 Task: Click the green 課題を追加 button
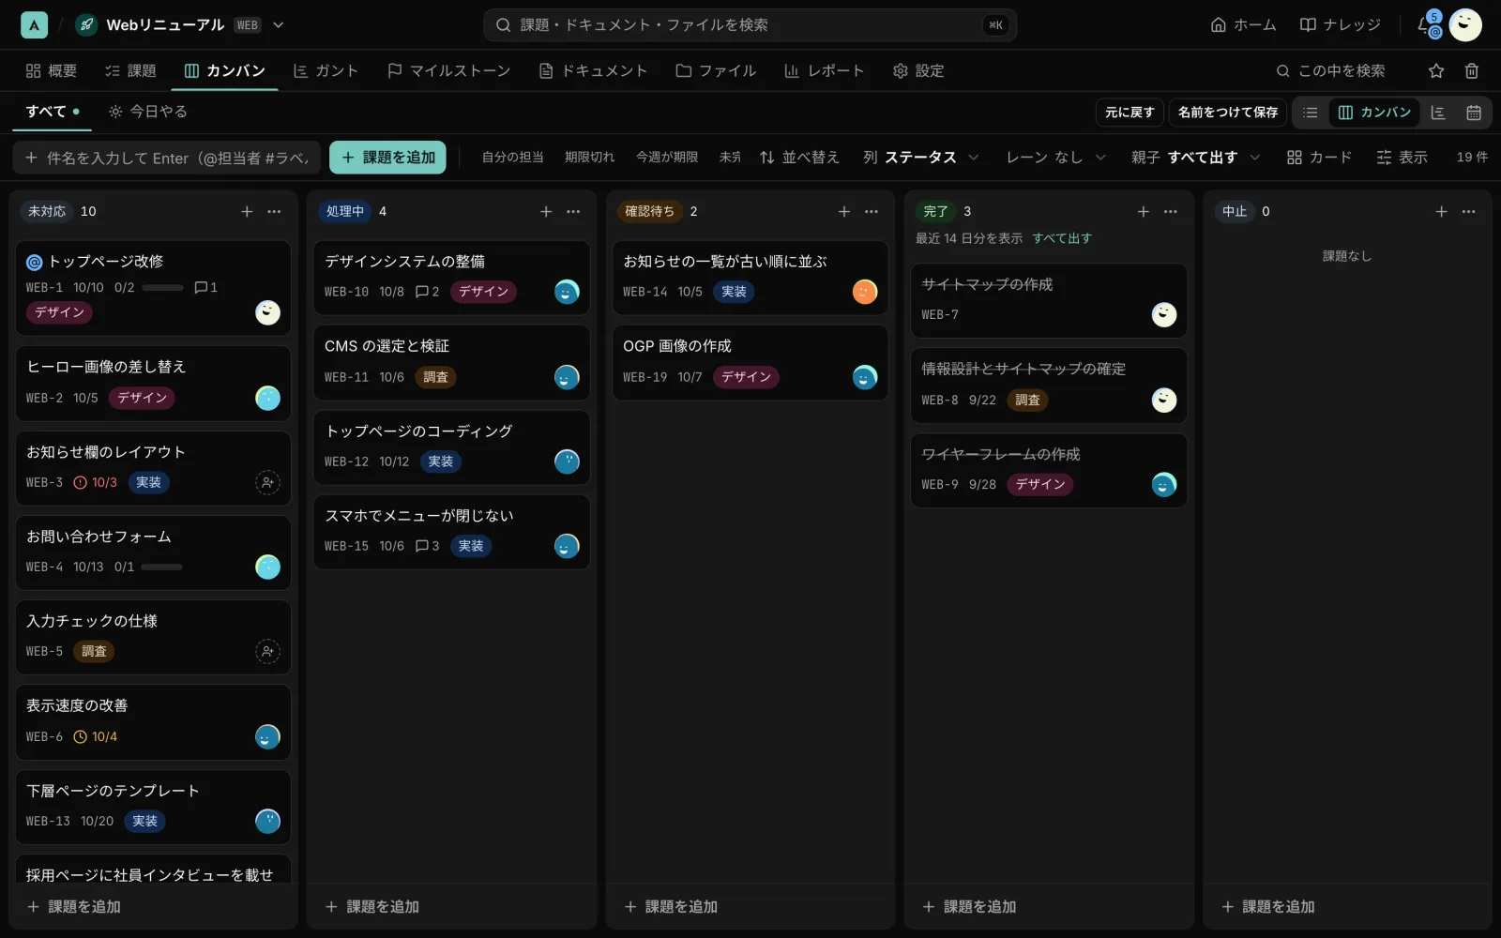pyautogui.click(x=388, y=158)
